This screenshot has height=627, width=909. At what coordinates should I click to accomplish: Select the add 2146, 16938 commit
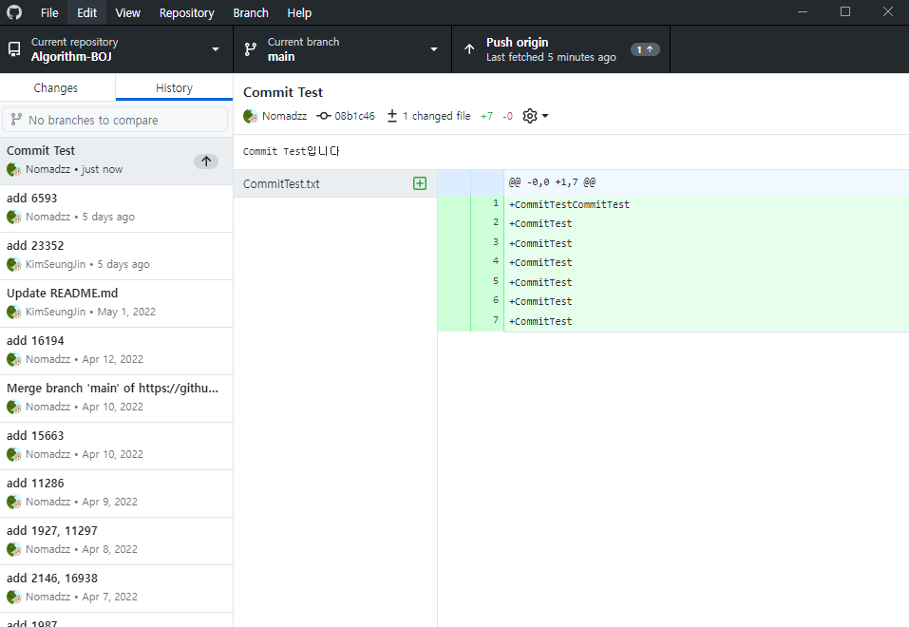coord(116,589)
